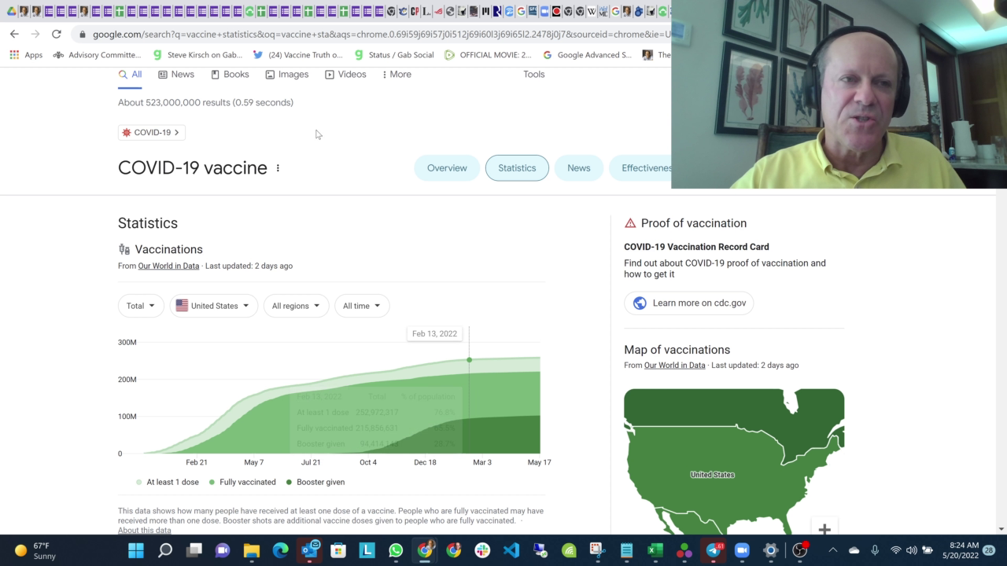Click the browser back arrow
1007x566 pixels.
coord(14,34)
